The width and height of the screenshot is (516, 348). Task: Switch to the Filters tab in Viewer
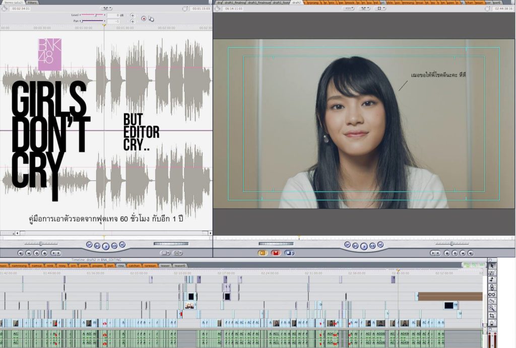(x=32, y=3)
